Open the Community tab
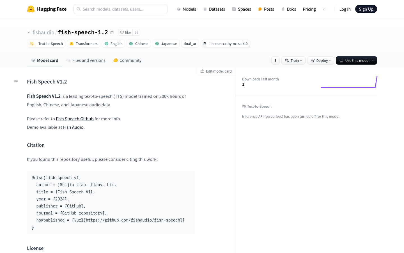The width and height of the screenshot is (404, 253). point(127,60)
